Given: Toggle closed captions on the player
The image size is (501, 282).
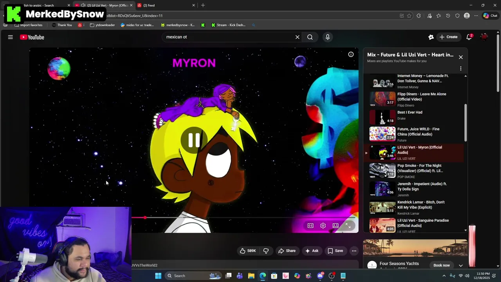Looking at the screenshot, I should pyautogui.click(x=310, y=226).
